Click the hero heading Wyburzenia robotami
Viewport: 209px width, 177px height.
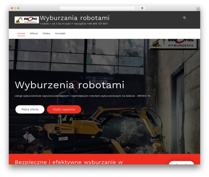tap(69, 85)
